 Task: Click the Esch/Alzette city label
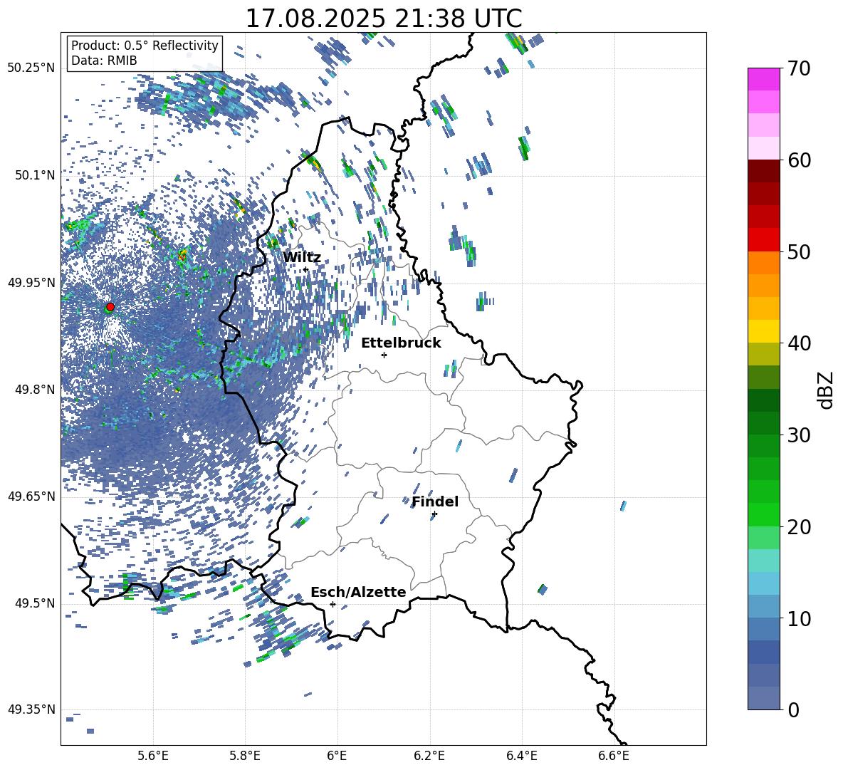(358, 592)
